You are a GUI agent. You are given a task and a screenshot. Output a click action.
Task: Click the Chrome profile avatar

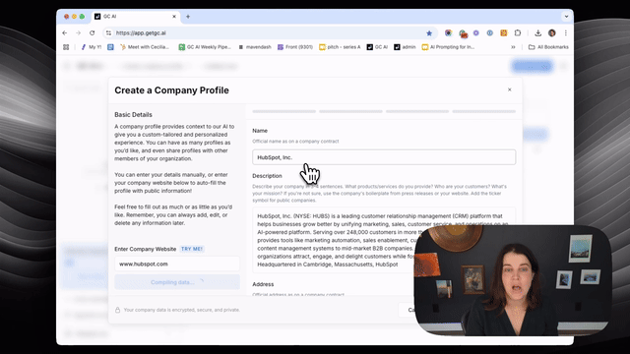(552, 32)
